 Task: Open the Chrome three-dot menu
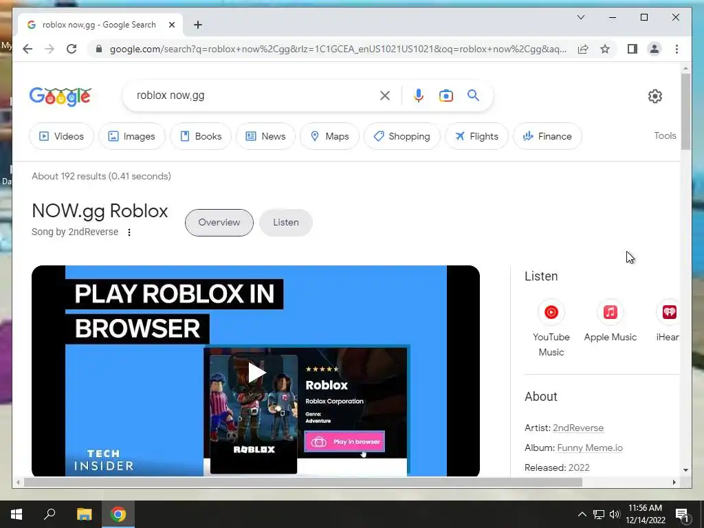pyautogui.click(x=676, y=49)
